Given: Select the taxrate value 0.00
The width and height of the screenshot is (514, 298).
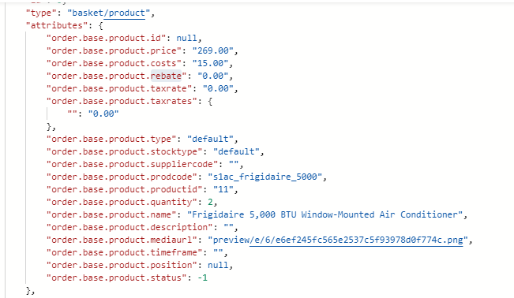Looking at the screenshot, I should click(x=218, y=89).
